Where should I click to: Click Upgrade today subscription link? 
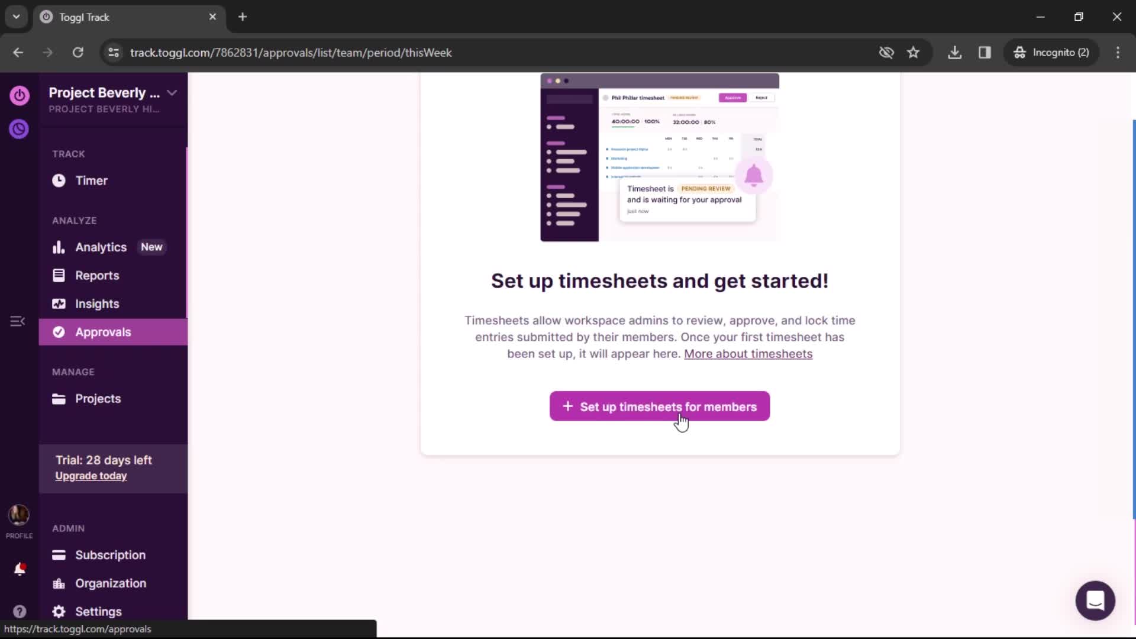[x=91, y=475]
